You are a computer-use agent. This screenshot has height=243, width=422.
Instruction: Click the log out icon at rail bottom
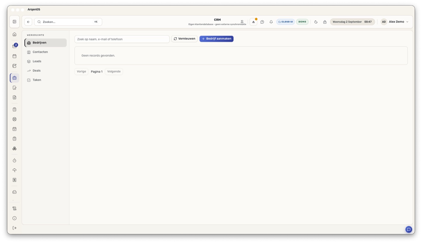point(14,228)
